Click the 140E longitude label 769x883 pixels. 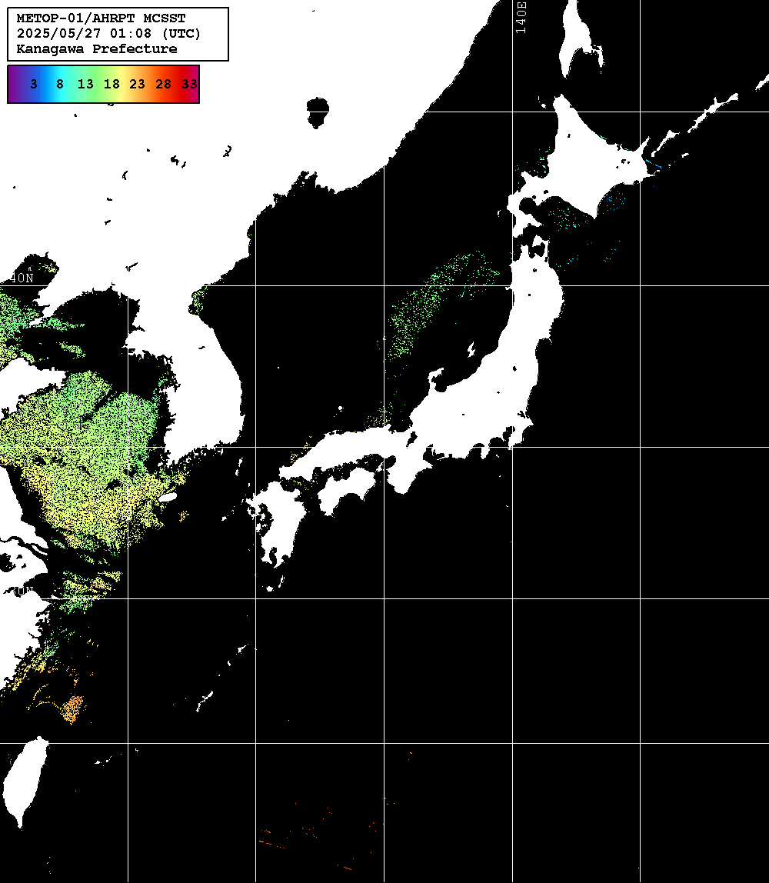click(x=521, y=18)
